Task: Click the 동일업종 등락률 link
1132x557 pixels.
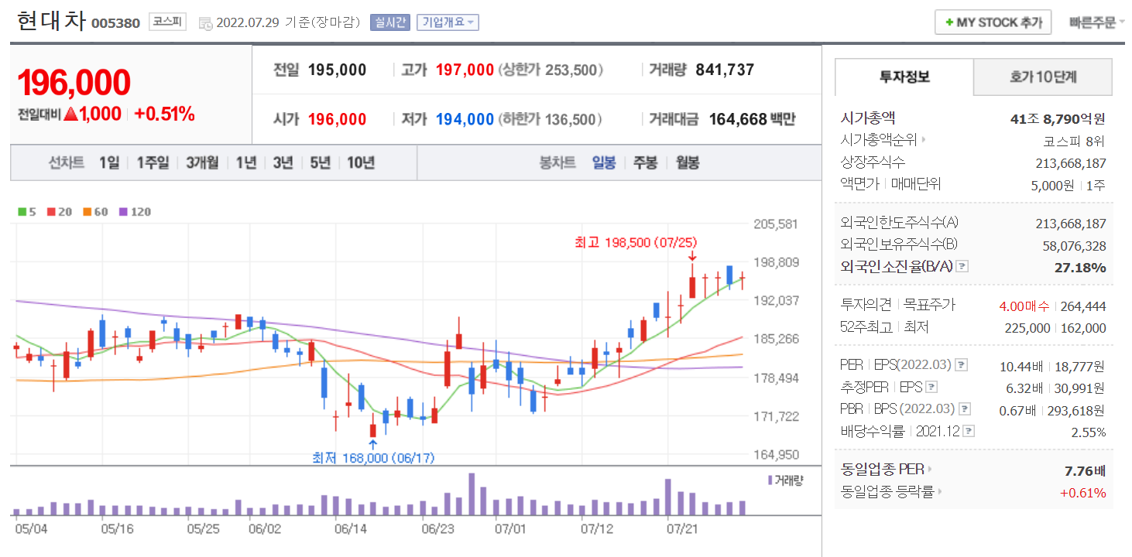Action: tap(887, 491)
